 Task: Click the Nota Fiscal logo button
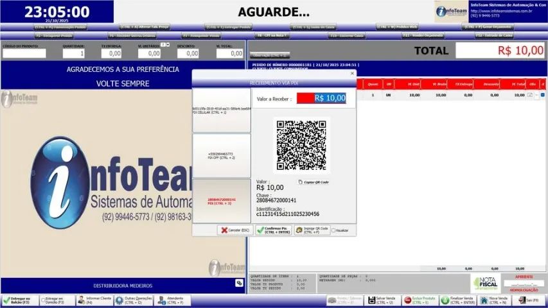pyautogui.click(x=486, y=283)
